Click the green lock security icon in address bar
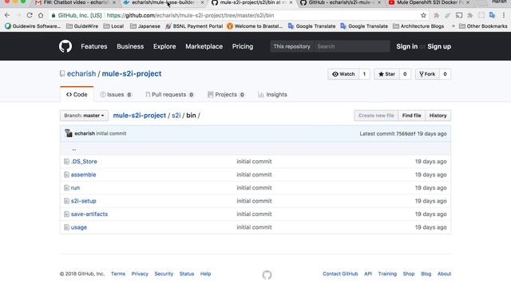Screen dimensions: 511x287 [53, 15]
